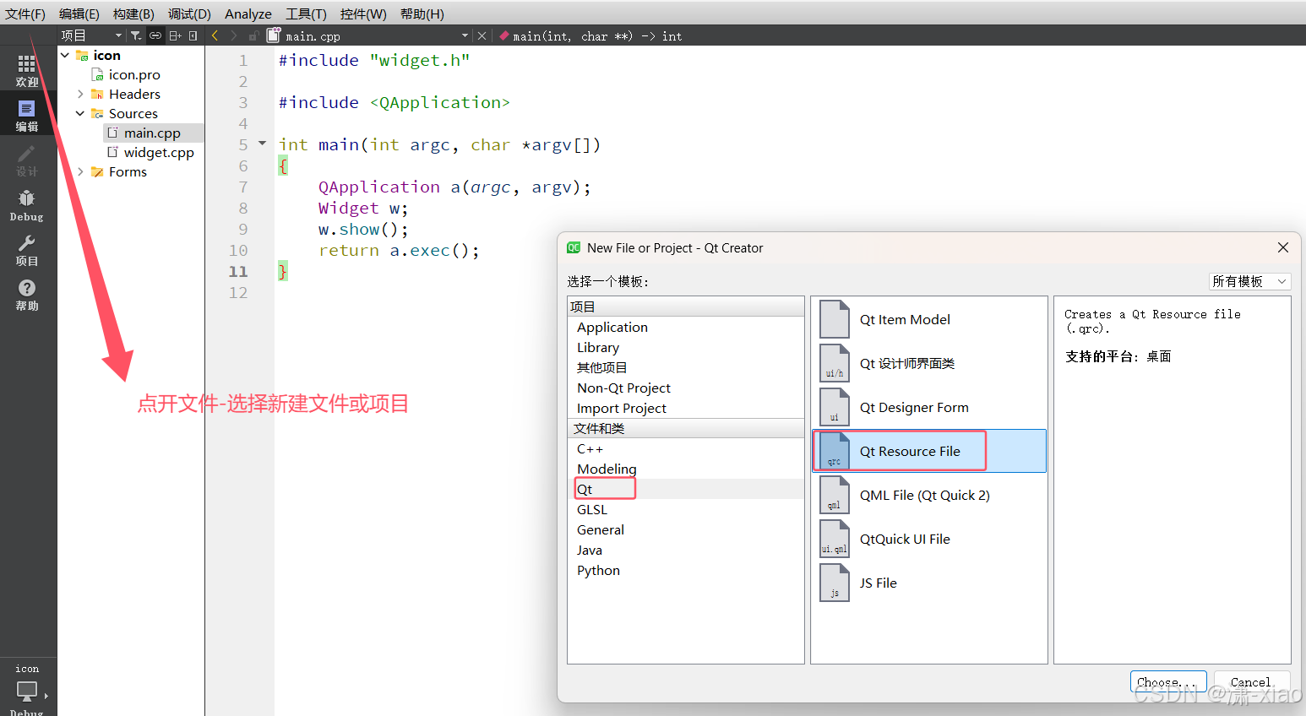Open the Debug mode in sidebar
The width and height of the screenshot is (1306, 716).
pos(27,204)
